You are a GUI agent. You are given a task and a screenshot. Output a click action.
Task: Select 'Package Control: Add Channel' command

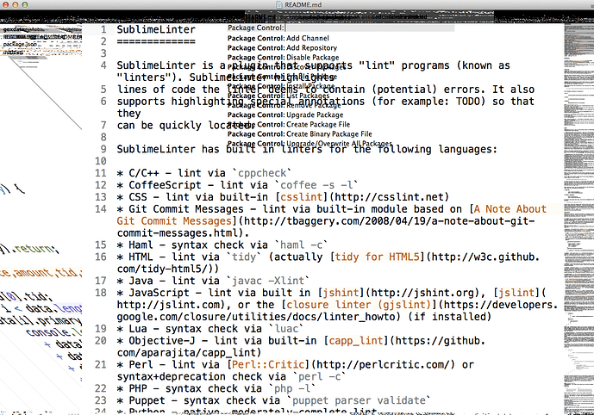(x=278, y=39)
